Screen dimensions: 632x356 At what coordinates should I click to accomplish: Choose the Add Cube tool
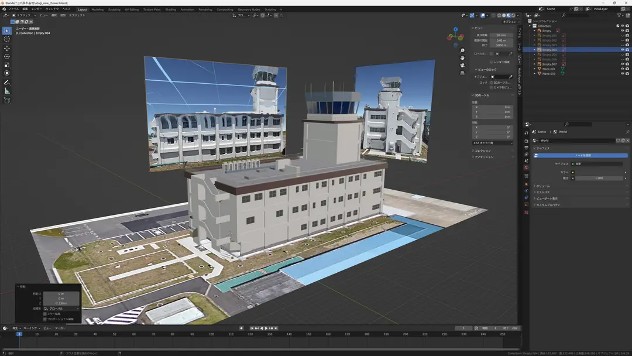coord(7,100)
